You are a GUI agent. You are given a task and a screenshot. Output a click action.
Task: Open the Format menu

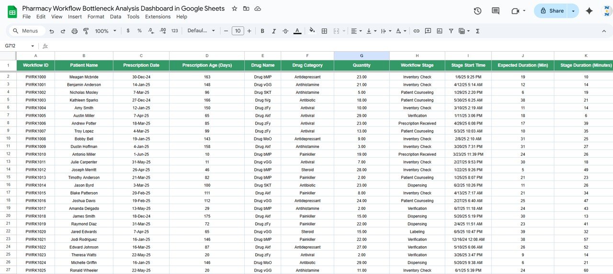tap(96, 16)
